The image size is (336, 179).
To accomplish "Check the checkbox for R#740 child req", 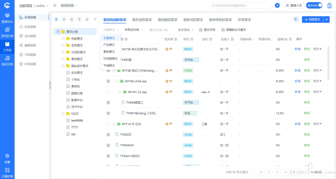I will point(108,81).
